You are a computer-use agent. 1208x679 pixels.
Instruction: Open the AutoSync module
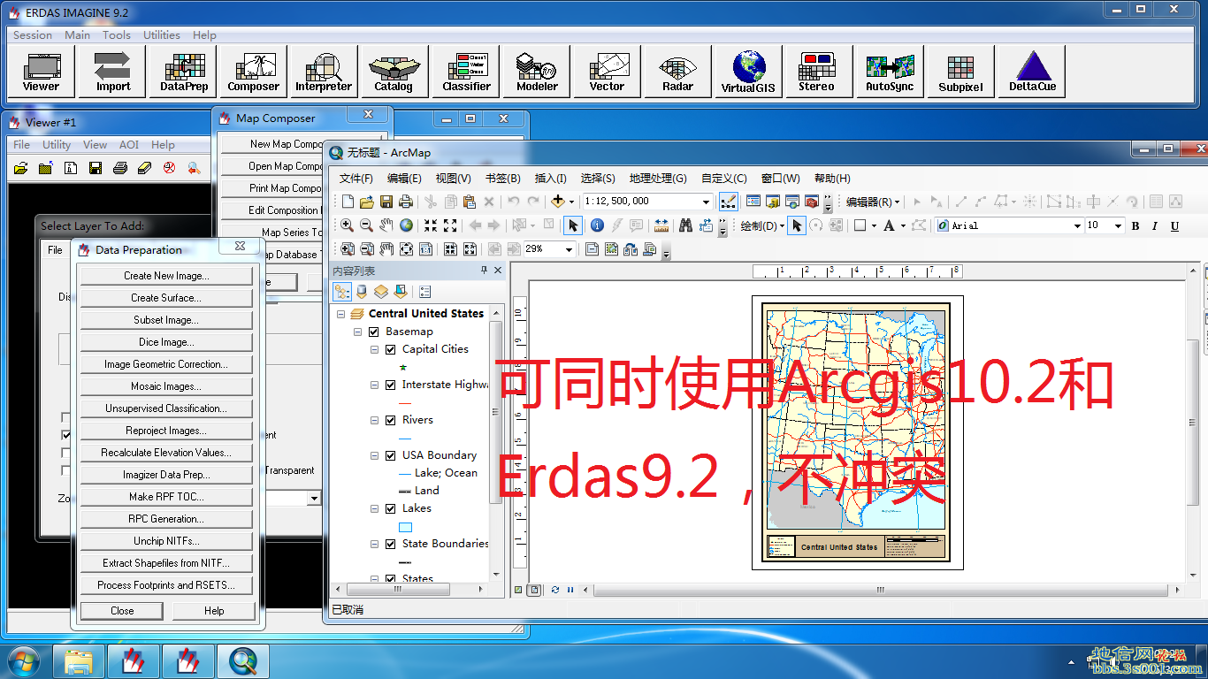(889, 72)
